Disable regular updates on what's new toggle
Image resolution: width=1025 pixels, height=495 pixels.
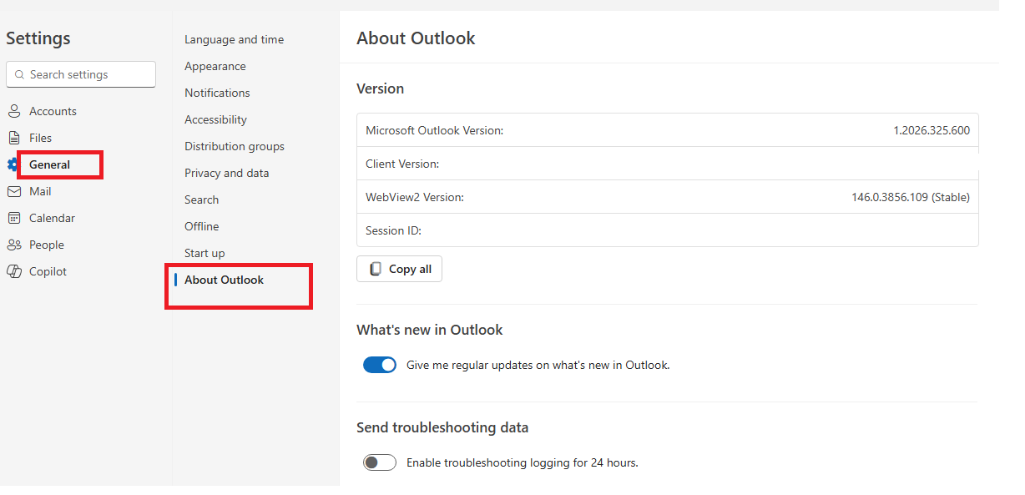[380, 365]
